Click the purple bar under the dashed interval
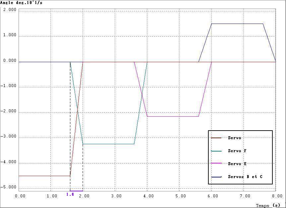The width and height of the screenshot is (286, 208). [76, 191]
